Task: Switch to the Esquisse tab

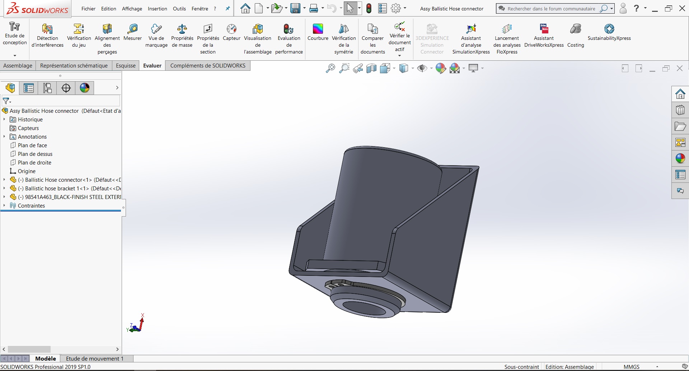Action: [x=126, y=65]
